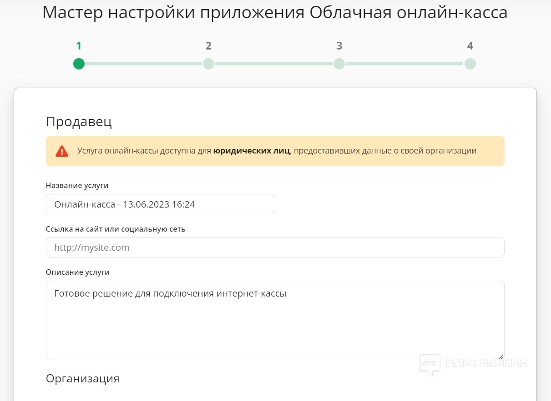The image size is (551, 401).
Task: Click the number 4 step label
Action: pyautogui.click(x=470, y=46)
